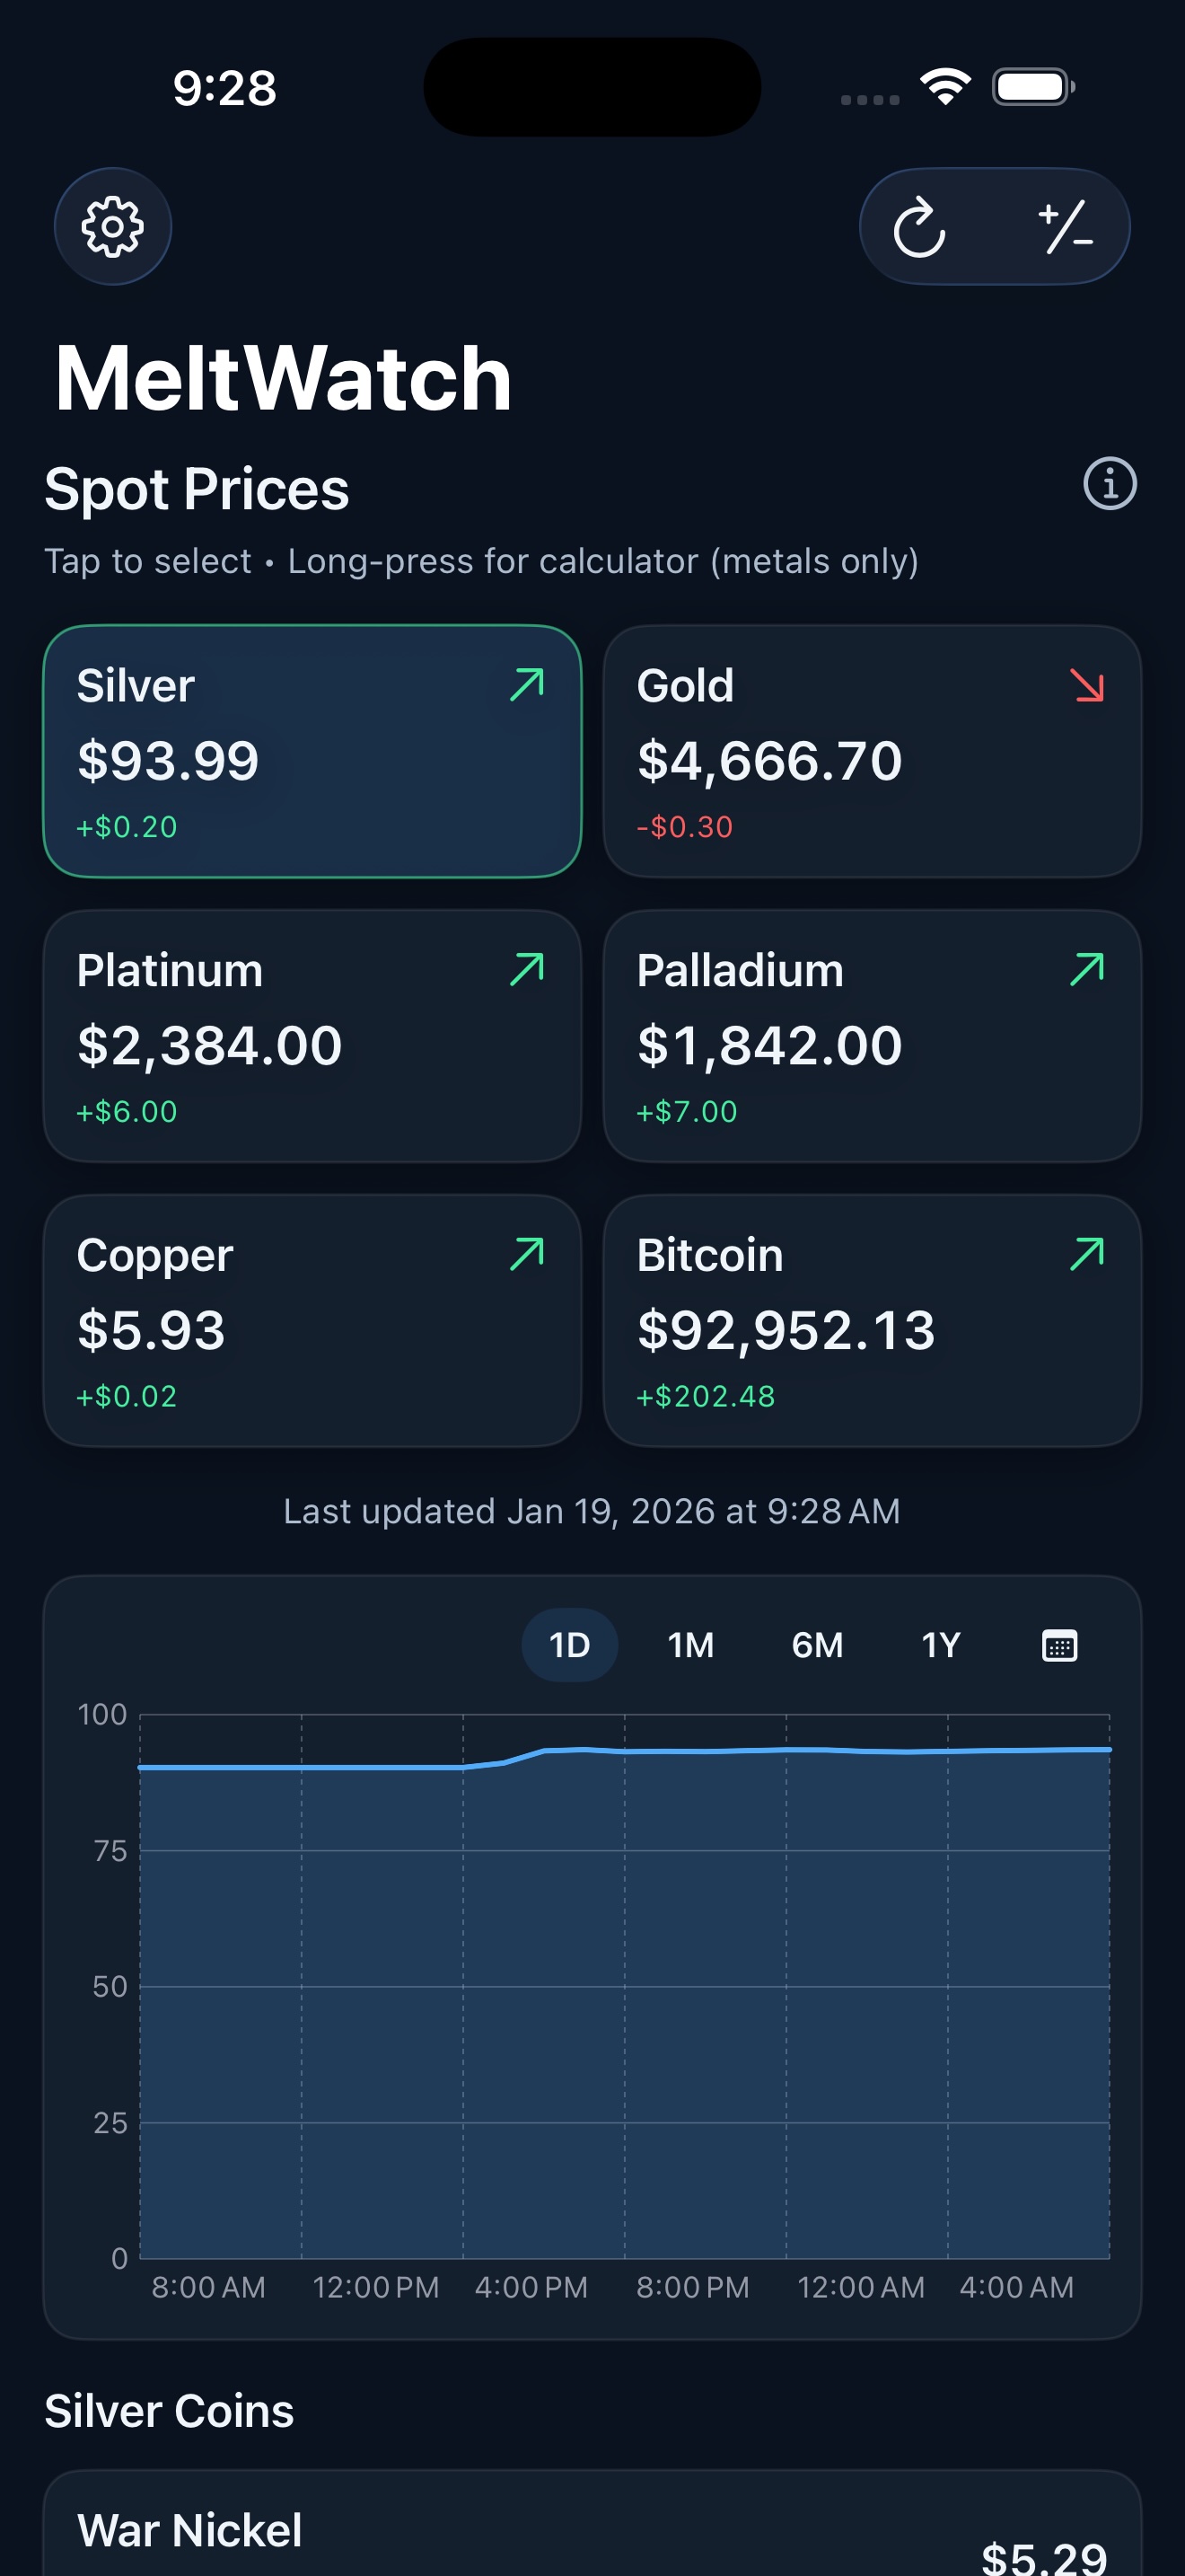This screenshot has width=1185, height=2576.
Task: Switch chart to the 1M range
Action: point(690,1645)
